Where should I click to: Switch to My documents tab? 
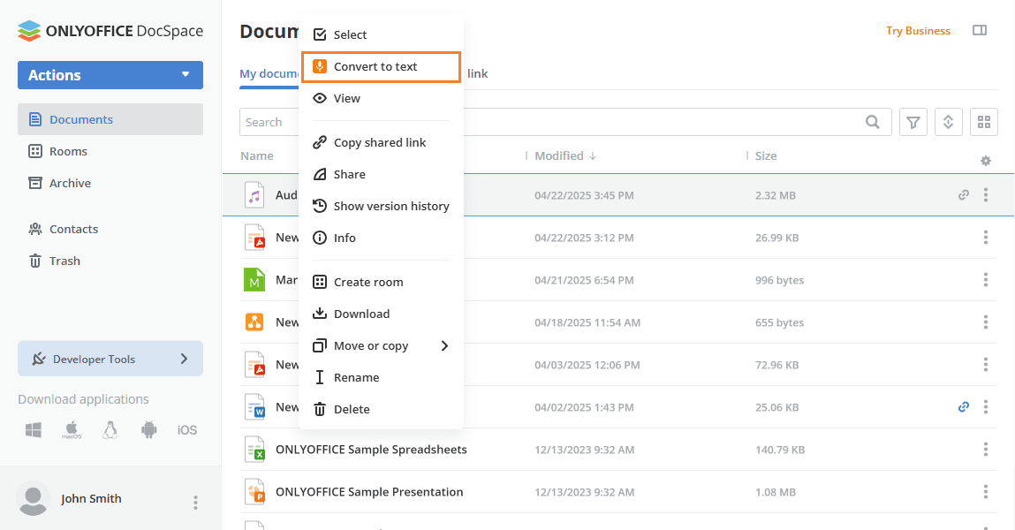point(269,74)
